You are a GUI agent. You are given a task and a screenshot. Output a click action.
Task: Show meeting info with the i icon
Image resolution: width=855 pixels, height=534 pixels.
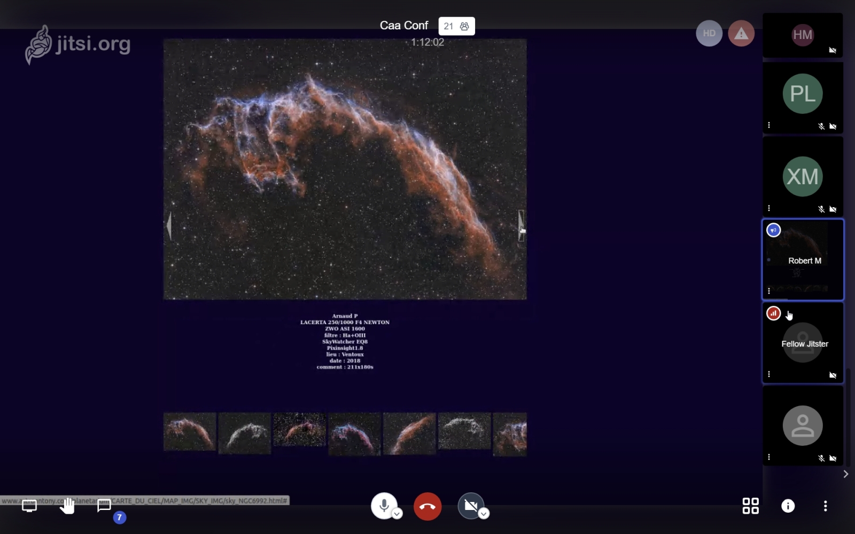788,506
